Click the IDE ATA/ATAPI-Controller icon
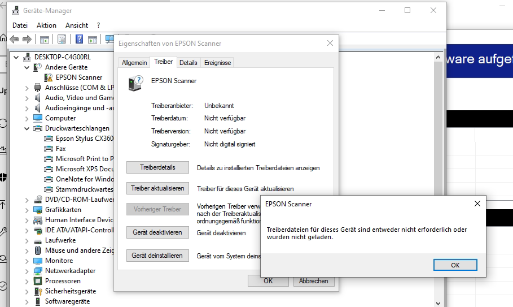The image size is (513, 307). [38, 230]
